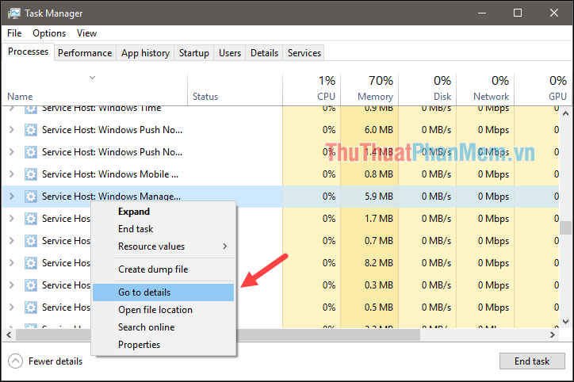Viewport: 574px width, 382px height.
Task: Click the horizontal scrollbar thumb
Action: point(218,334)
